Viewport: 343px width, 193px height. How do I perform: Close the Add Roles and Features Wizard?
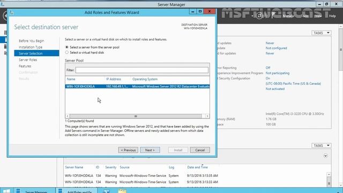pos(210,11)
